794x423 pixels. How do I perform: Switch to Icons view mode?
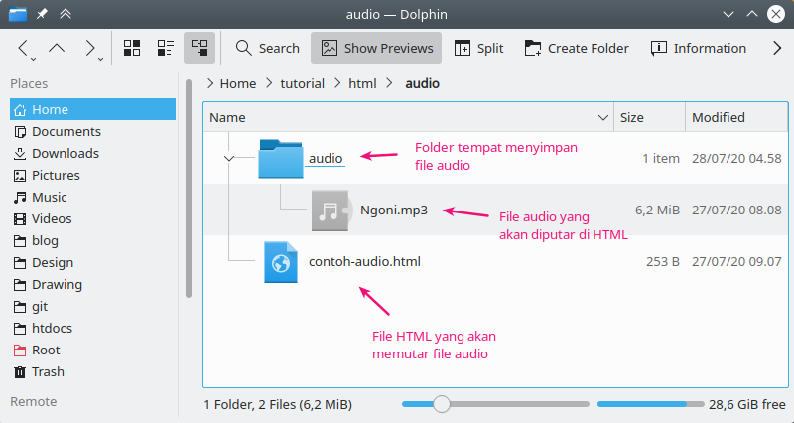pyautogui.click(x=132, y=48)
